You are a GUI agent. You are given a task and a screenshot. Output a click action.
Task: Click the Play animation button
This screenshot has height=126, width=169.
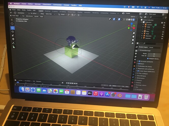point(73,83)
